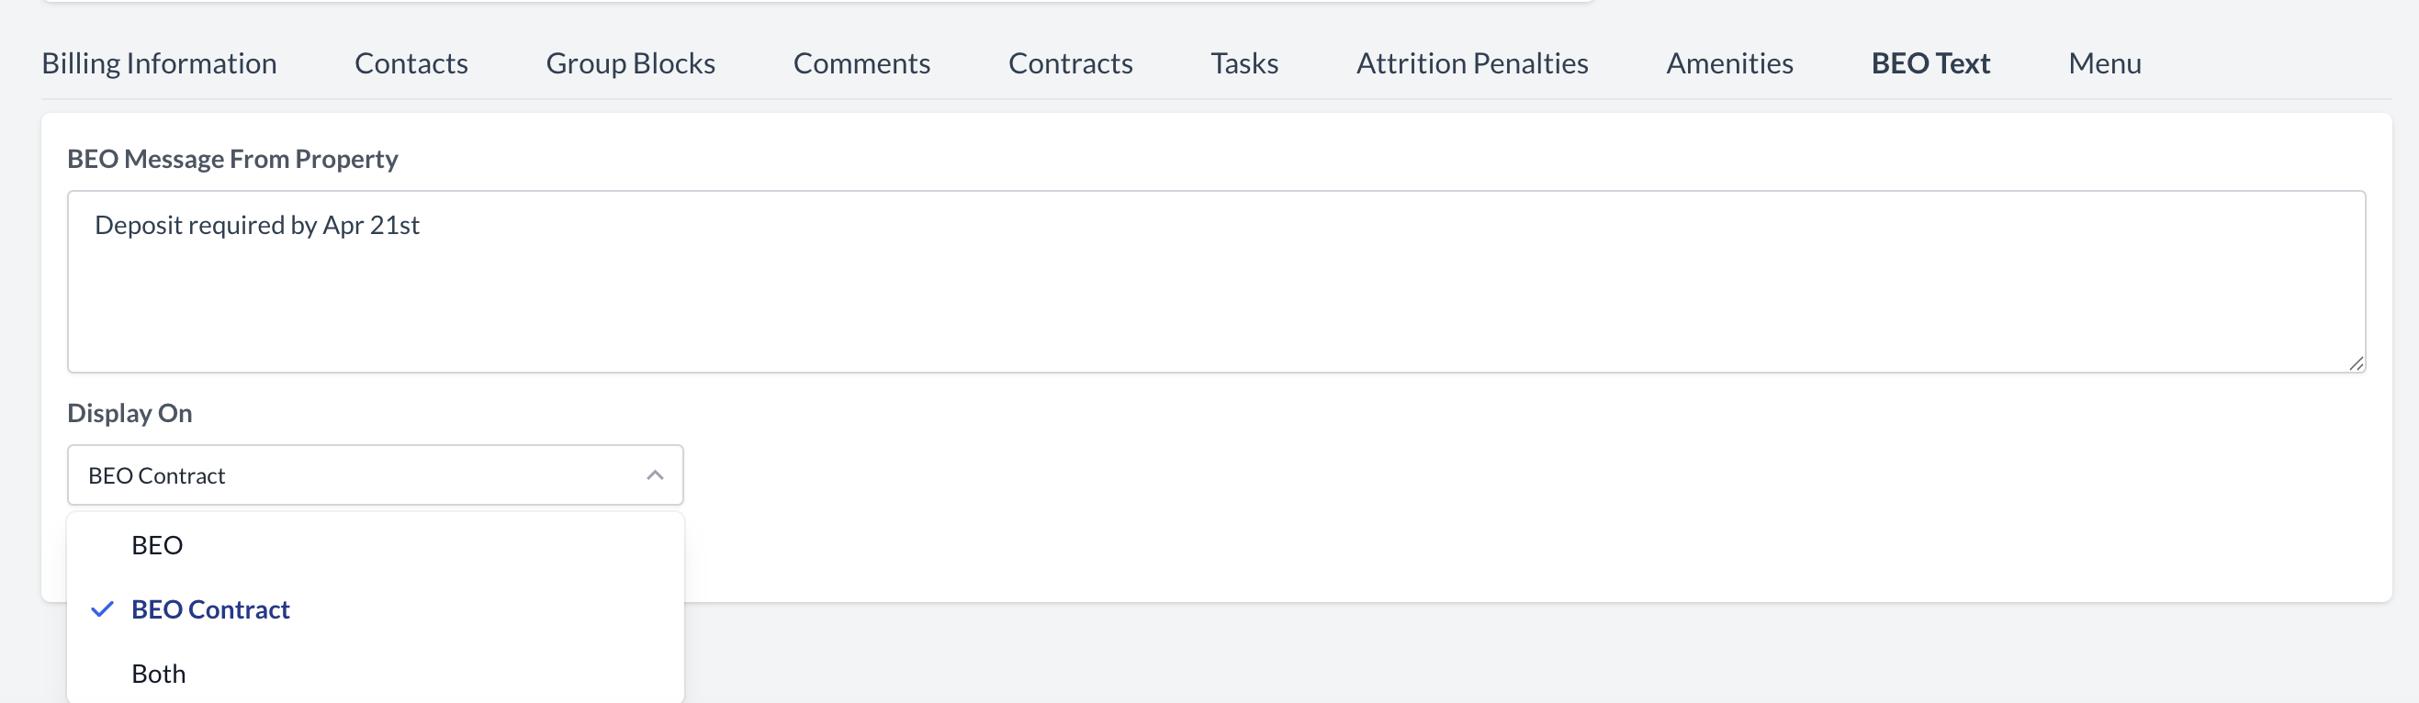Click the checkmark next to BEO Contract
This screenshot has width=2419, height=703.
tap(102, 609)
